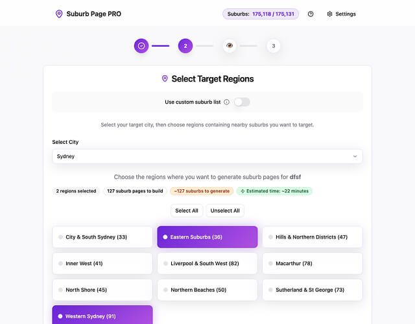Deselect the Western Sydney region
Image resolution: width=415 pixels, height=324 pixels.
102,316
